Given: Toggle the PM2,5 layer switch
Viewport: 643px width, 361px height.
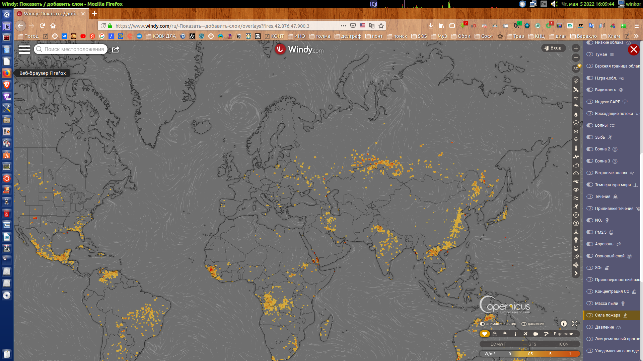Looking at the screenshot, I should (x=590, y=232).
